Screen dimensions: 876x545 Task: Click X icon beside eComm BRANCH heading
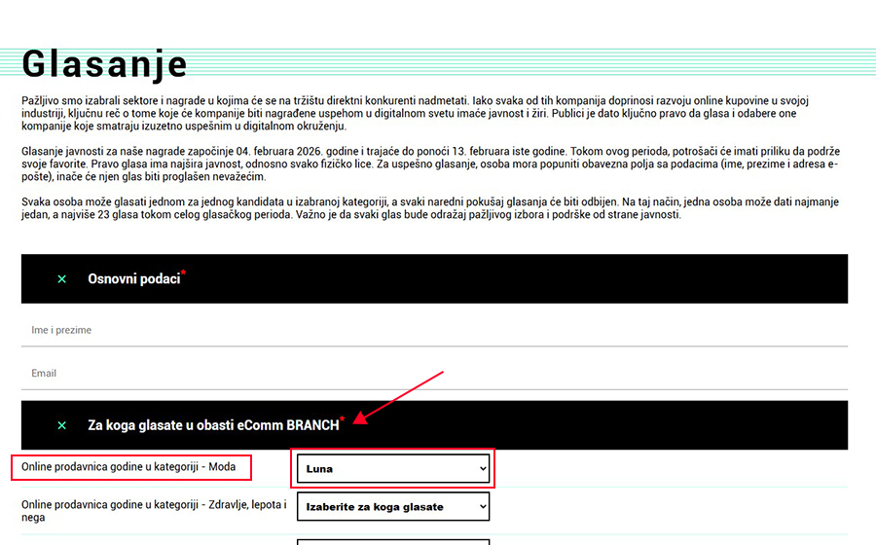point(62,425)
